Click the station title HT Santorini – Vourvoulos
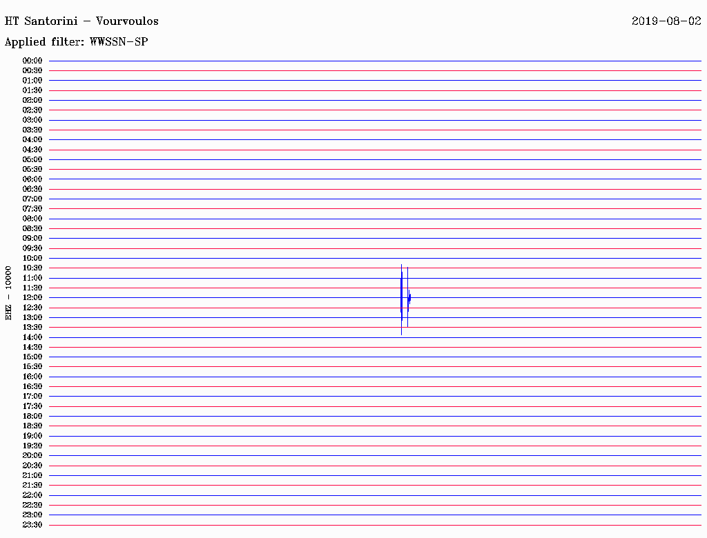 (x=81, y=21)
